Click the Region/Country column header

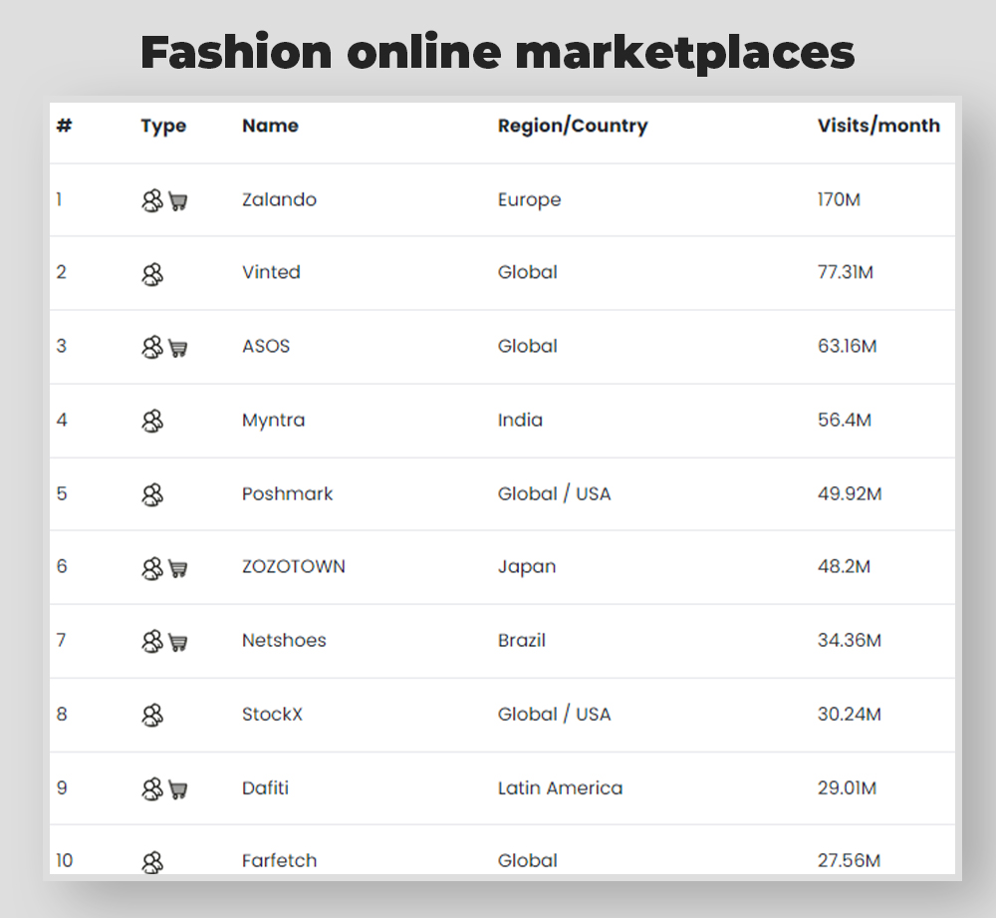coord(573,126)
